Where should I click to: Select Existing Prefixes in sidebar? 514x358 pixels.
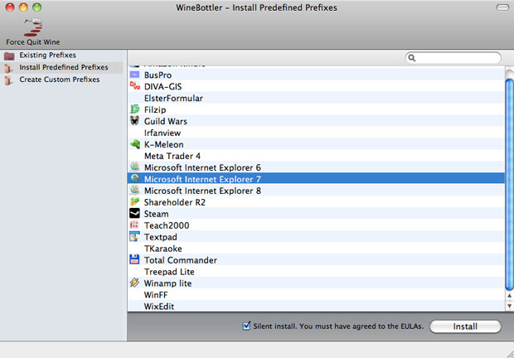coord(47,55)
